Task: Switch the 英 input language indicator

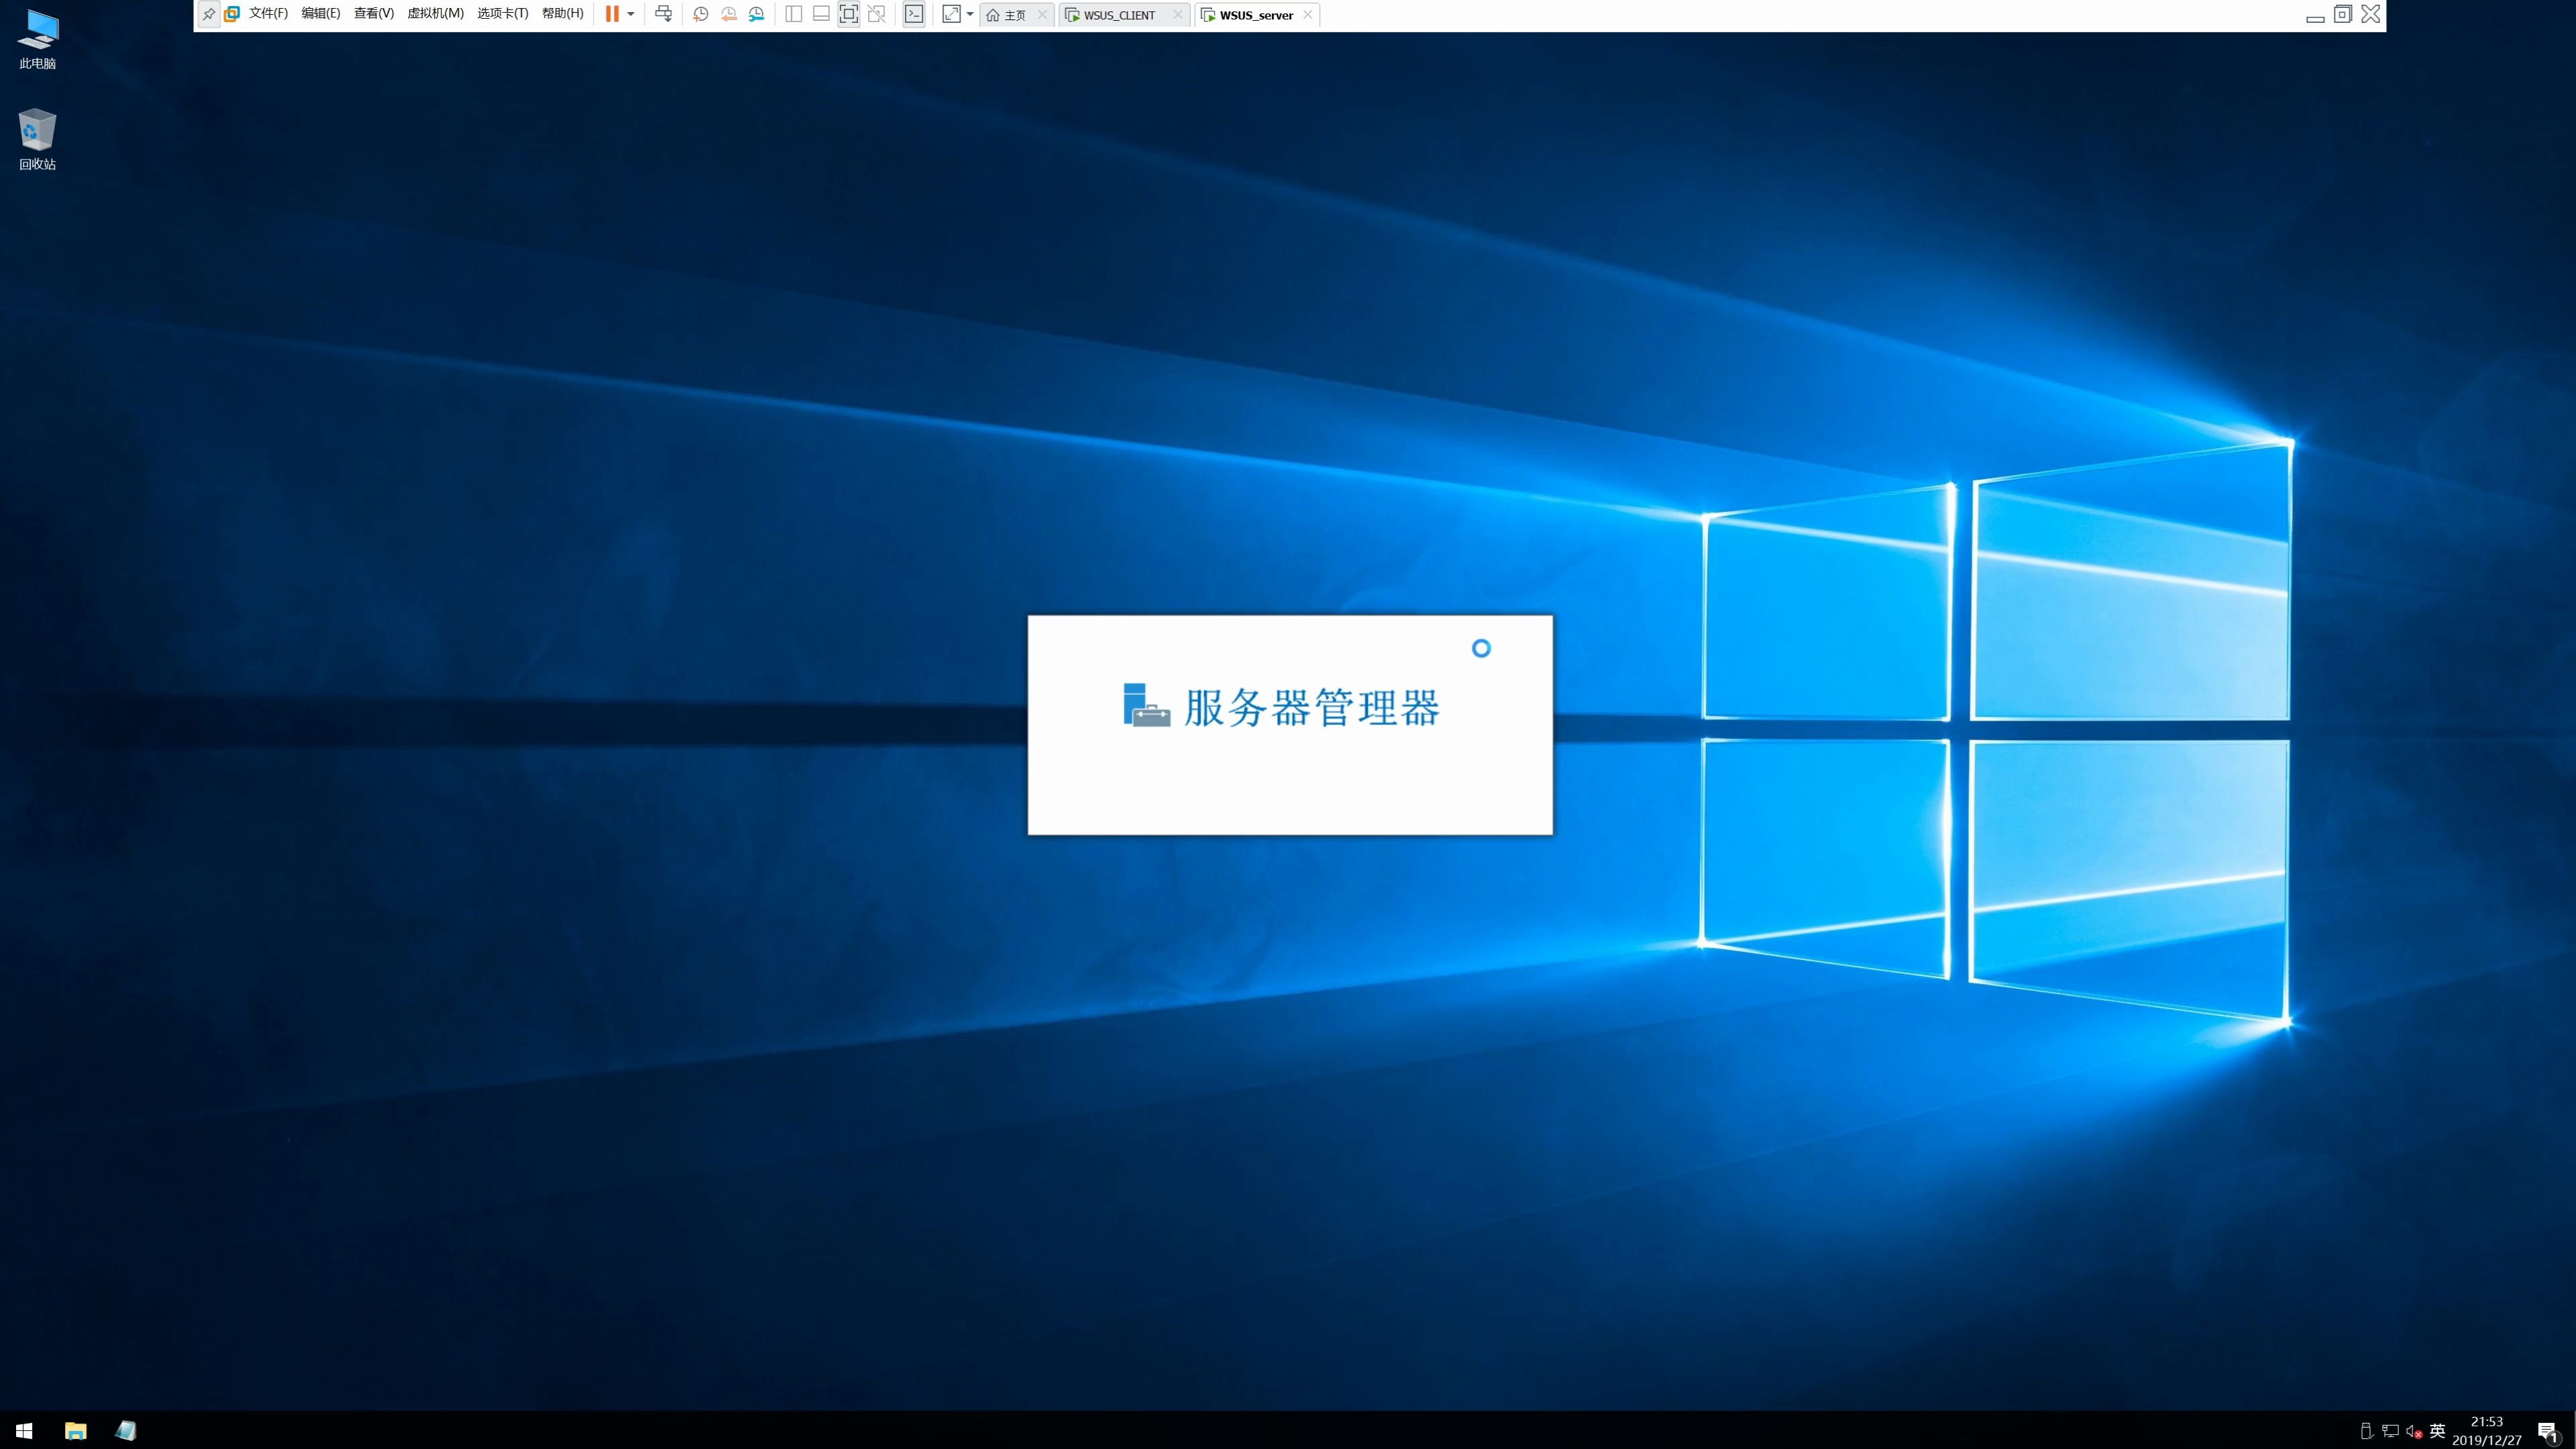Action: tap(2438, 1431)
